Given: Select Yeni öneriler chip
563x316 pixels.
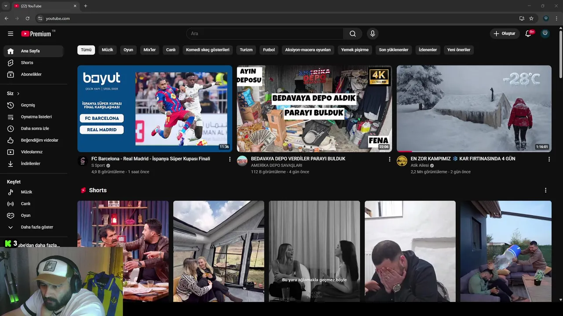Looking at the screenshot, I should (459, 50).
